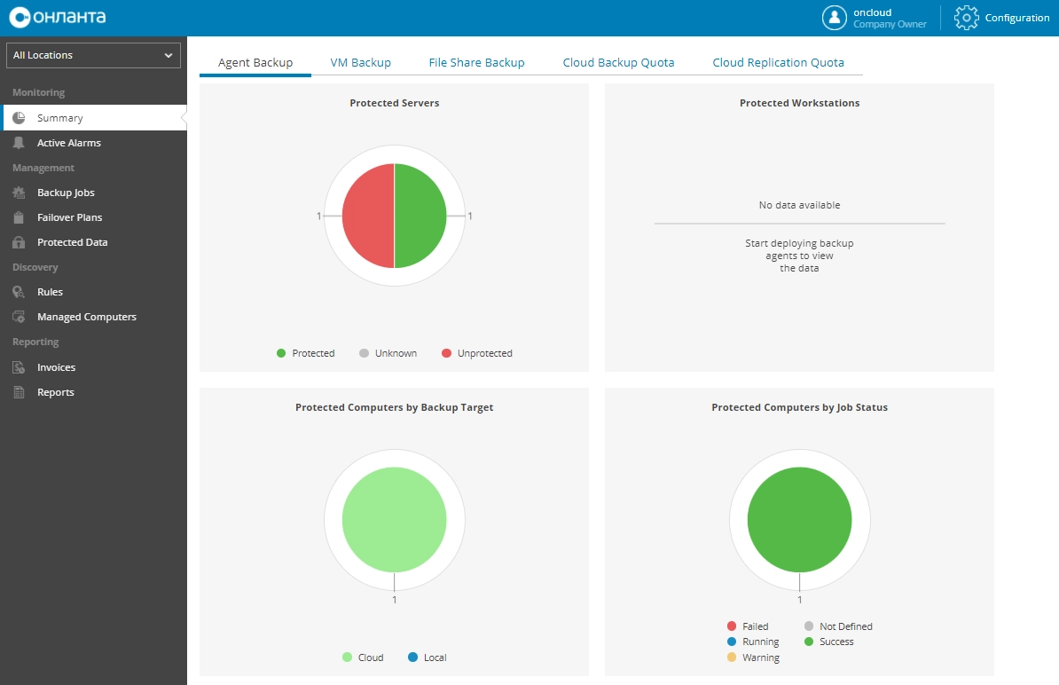
Task: Click the Onlanta logo in header
Action: click(58, 18)
